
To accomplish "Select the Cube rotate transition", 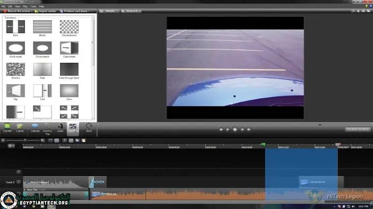I will pyautogui.click(x=69, y=48).
